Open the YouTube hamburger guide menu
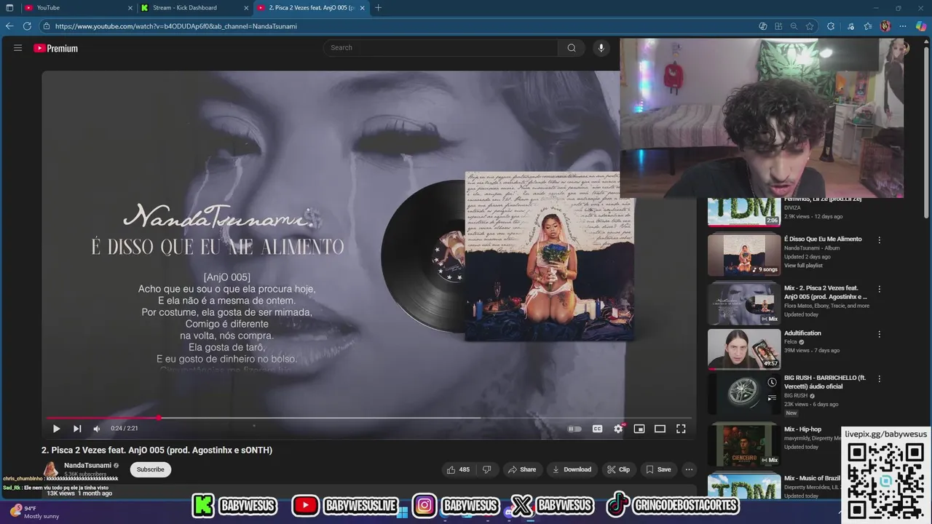 pyautogui.click(x=17, y=48)
